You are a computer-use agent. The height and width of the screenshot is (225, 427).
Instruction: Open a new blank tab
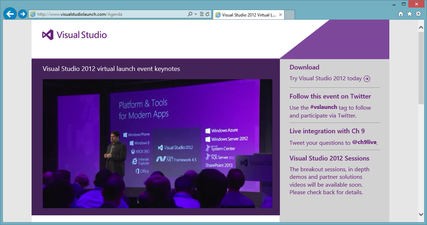click(x=290, y=15)
